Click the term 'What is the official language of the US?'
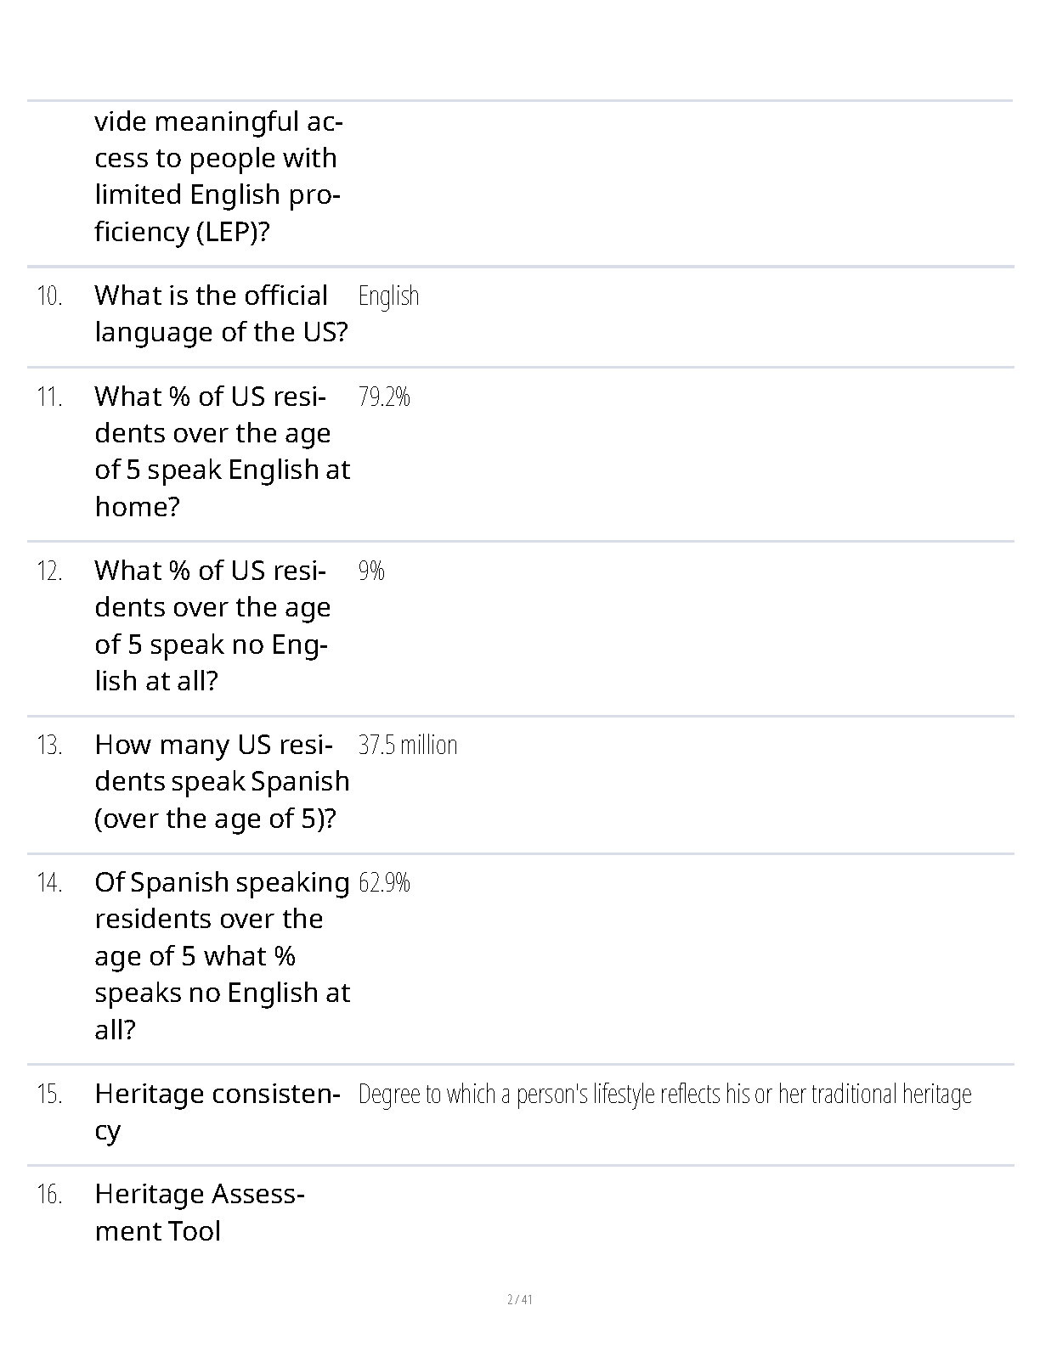The width and height of the screenshot is (1040, 1345). (221, 313)
